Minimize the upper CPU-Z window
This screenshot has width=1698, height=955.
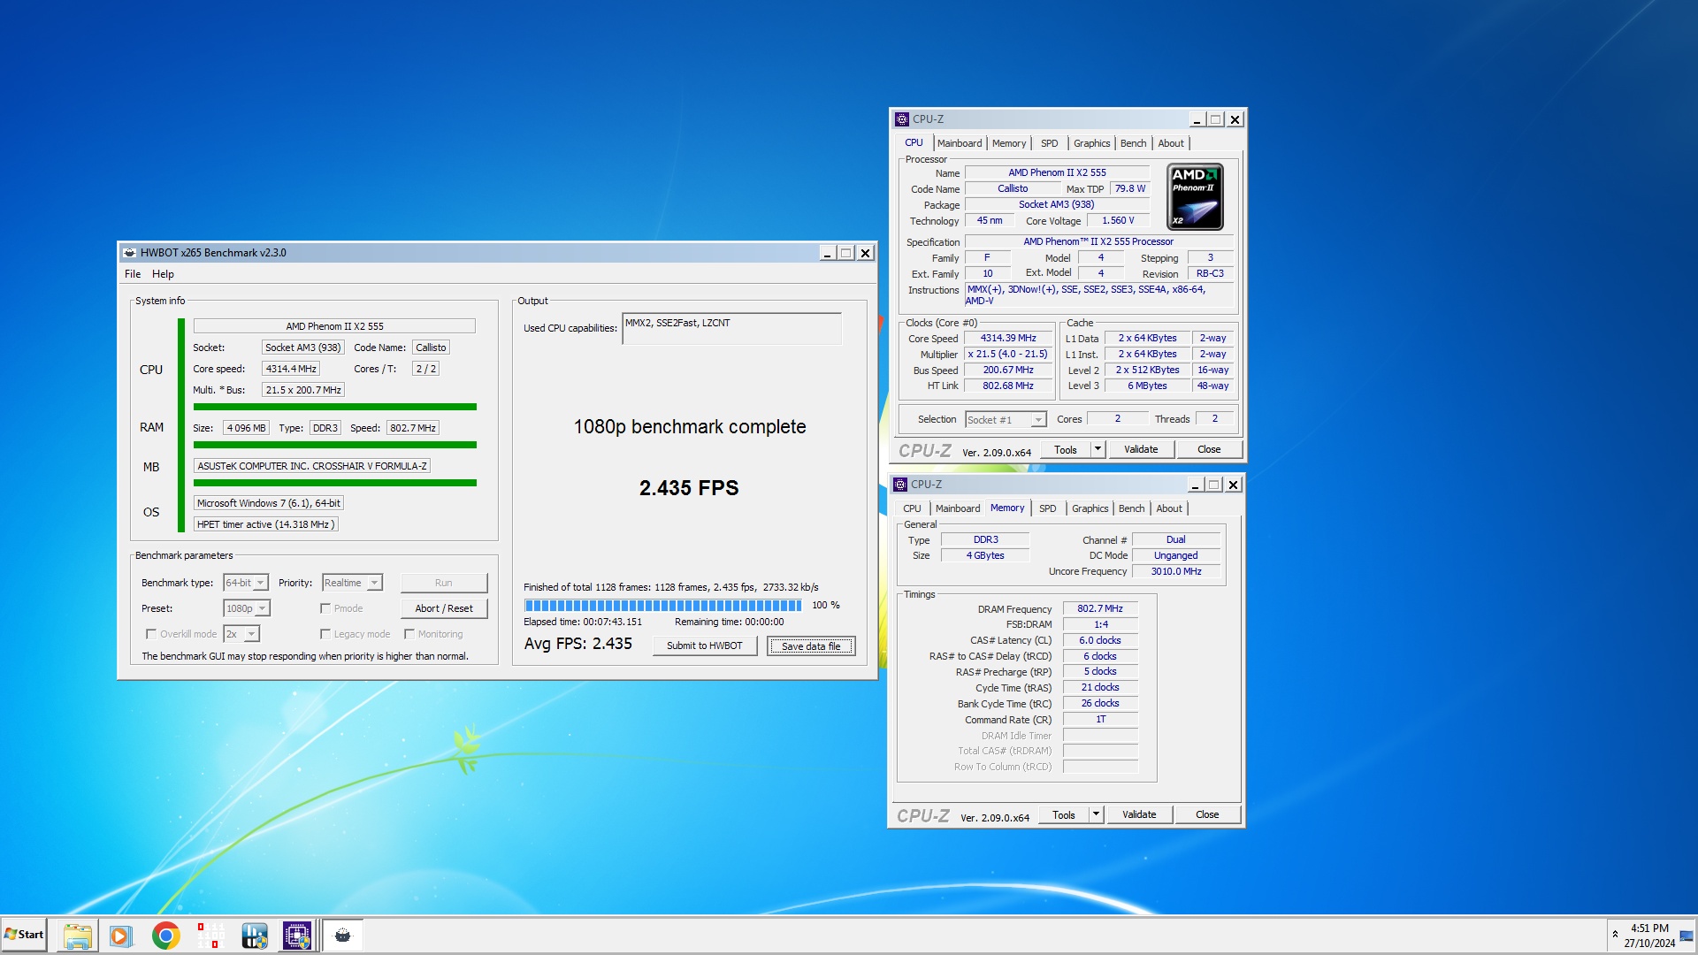click(x=1197, y=119)
